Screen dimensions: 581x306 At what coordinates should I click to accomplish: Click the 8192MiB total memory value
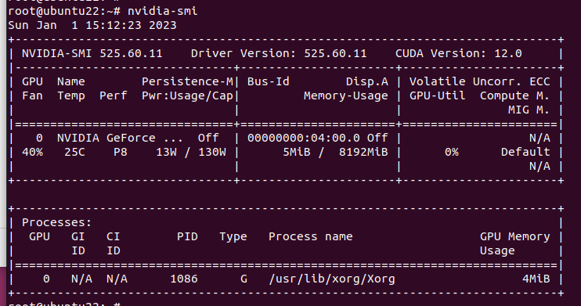pos(363,152)
